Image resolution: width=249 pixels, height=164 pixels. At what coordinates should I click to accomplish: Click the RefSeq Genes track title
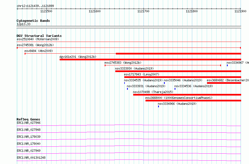click(x=29, y=119)
